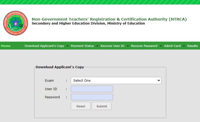Click the 'Exam' field label
The width and height of the screenshot is (200, 122).
click(49, 81)
